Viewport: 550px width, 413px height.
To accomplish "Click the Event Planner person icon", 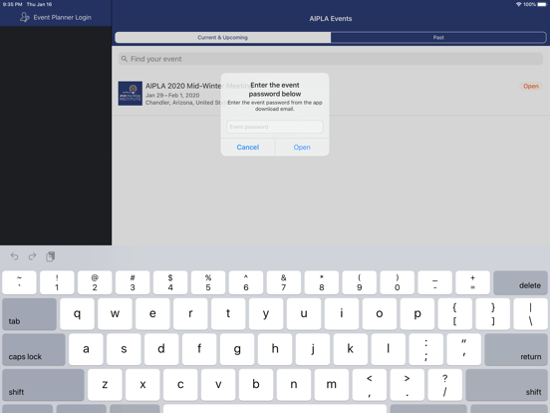I will [x=24, y=17].
